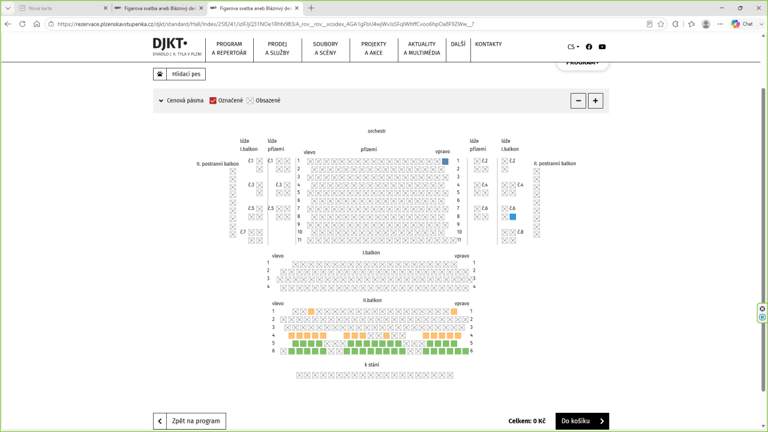Image resolution: width=768 pixels, height=432 pixels.
Task: Zoom in seating map with plus button
Action: [595, 101]
